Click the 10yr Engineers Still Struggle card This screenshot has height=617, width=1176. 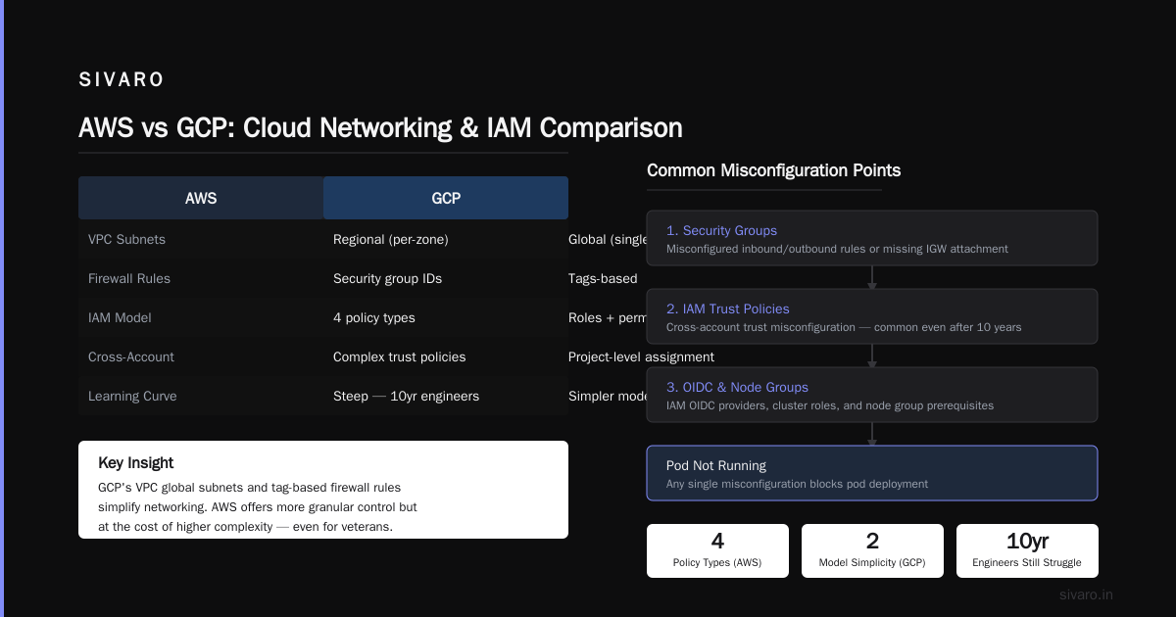(1027, 550)
